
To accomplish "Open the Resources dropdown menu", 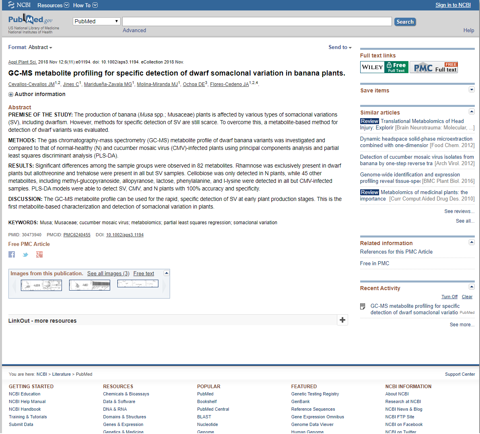I will point(53,5).
